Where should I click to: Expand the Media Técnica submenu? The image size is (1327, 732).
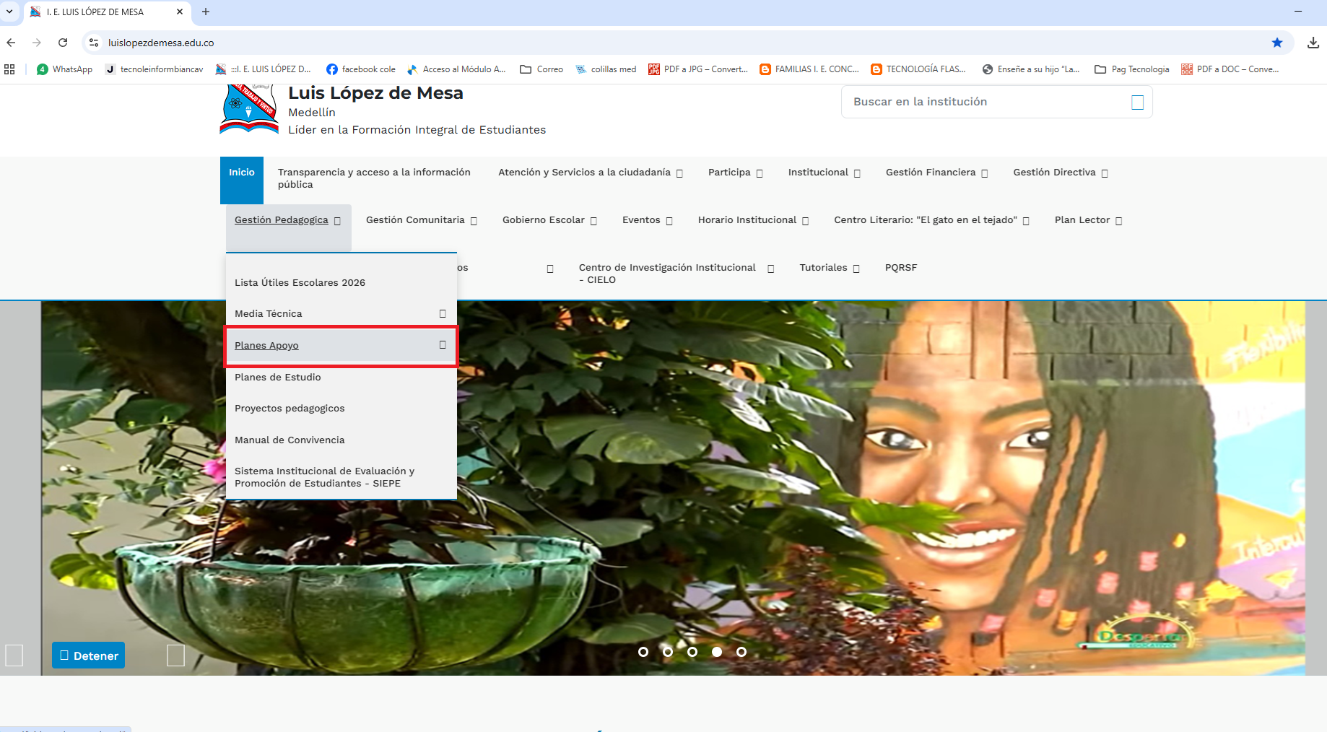pyautogui.click(x=443, y=314)
